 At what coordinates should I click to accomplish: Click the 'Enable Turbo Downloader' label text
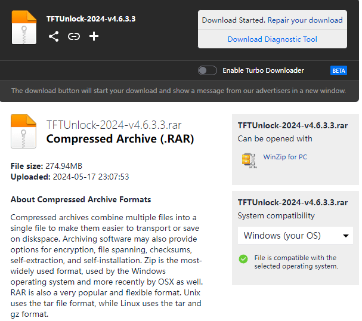pos(263,70)
